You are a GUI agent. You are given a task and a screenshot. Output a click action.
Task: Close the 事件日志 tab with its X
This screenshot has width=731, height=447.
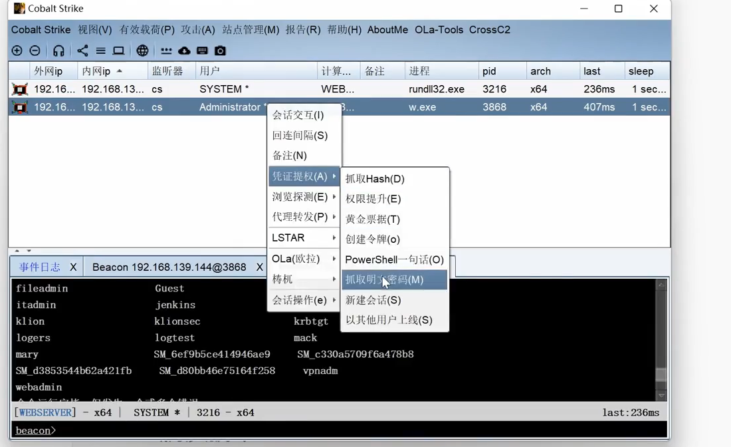click(x=73, y=267)
